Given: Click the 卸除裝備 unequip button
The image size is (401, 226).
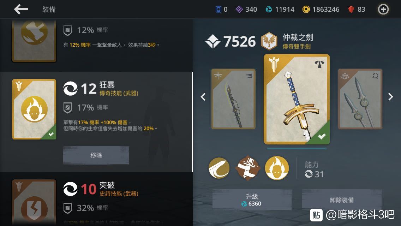Looking at the screenshot, I should [342, 200].
